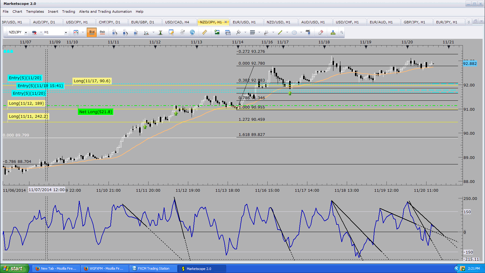Switch to the EUR/USD, H1 tab
The image size is (485, 273).
click(244, 22)
